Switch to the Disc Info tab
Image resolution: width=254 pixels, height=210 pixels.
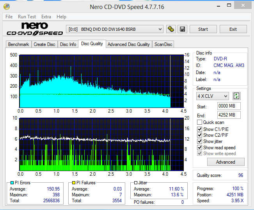point(68,44)
